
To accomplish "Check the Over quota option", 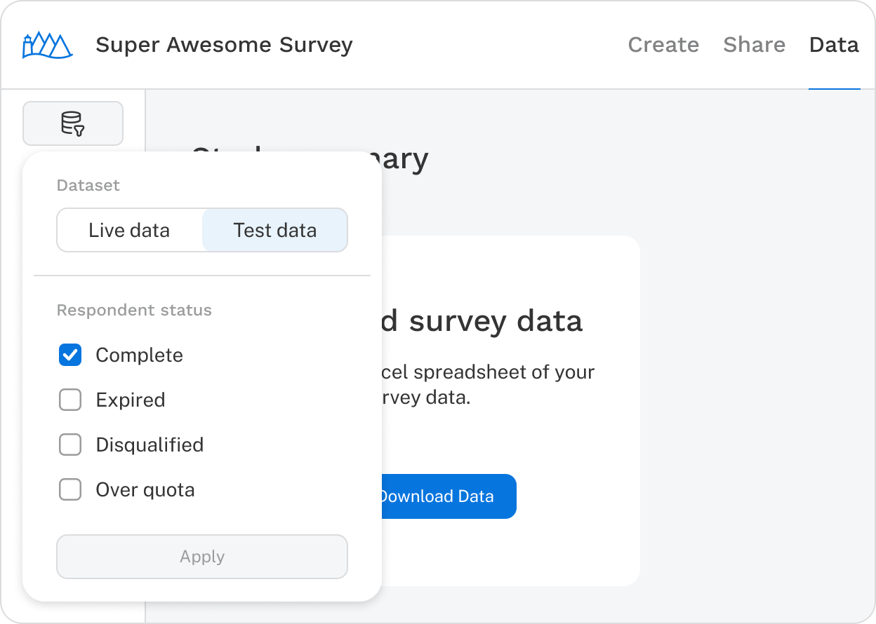I will click(69, 489).
